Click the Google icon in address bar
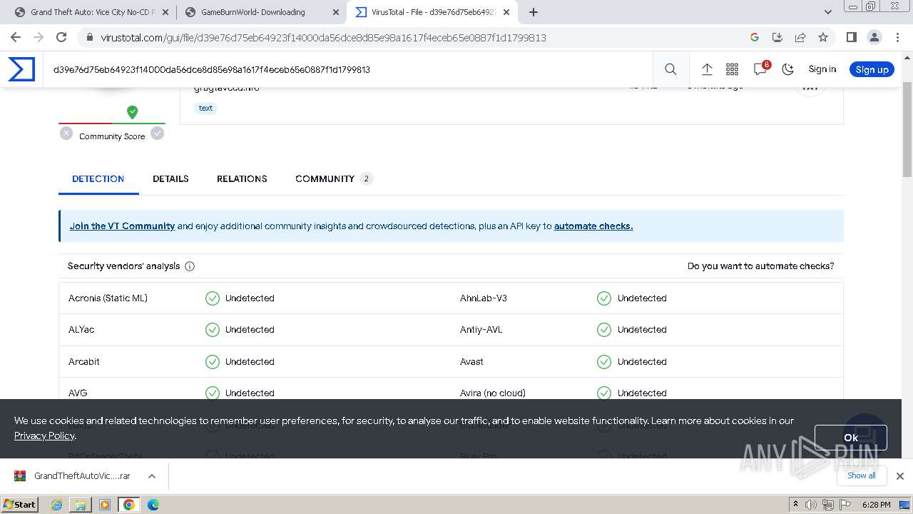The width and height of the screenshot is (913, 514). coord(755,37)
